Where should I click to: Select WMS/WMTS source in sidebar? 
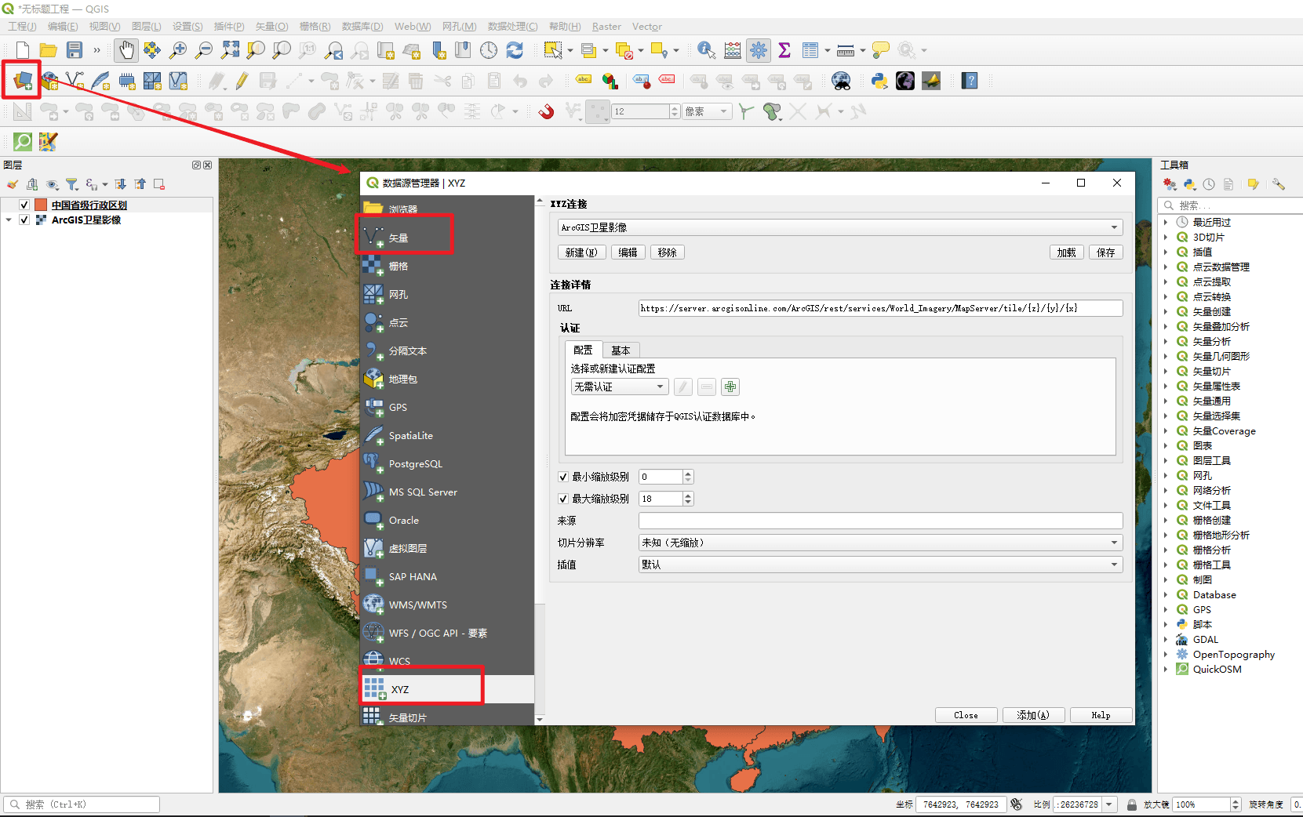417,605
